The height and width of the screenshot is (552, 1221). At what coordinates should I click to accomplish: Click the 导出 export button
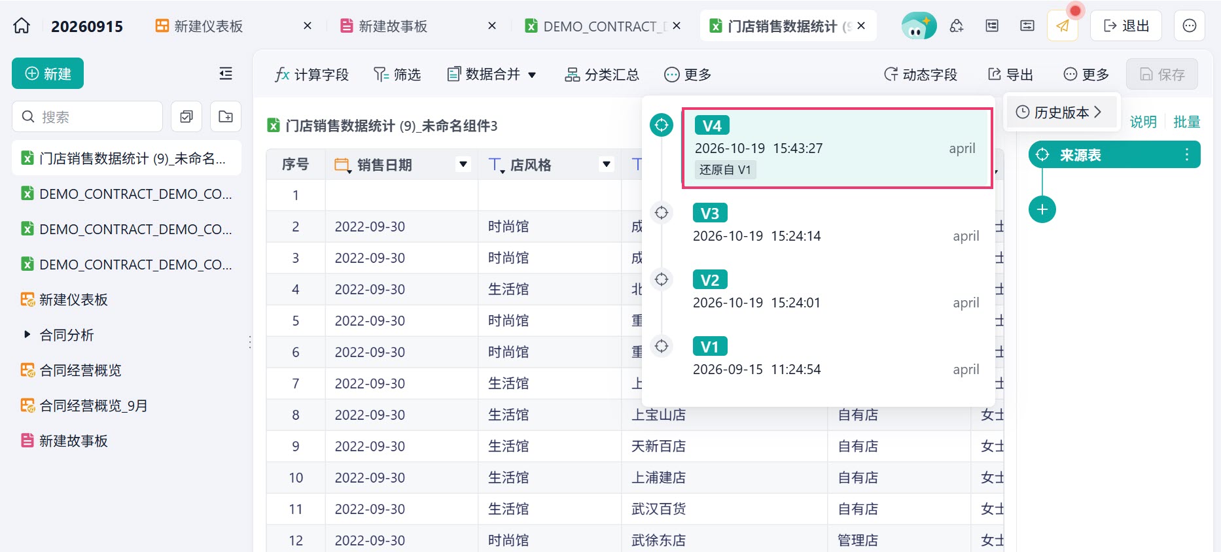(1010, 75)
